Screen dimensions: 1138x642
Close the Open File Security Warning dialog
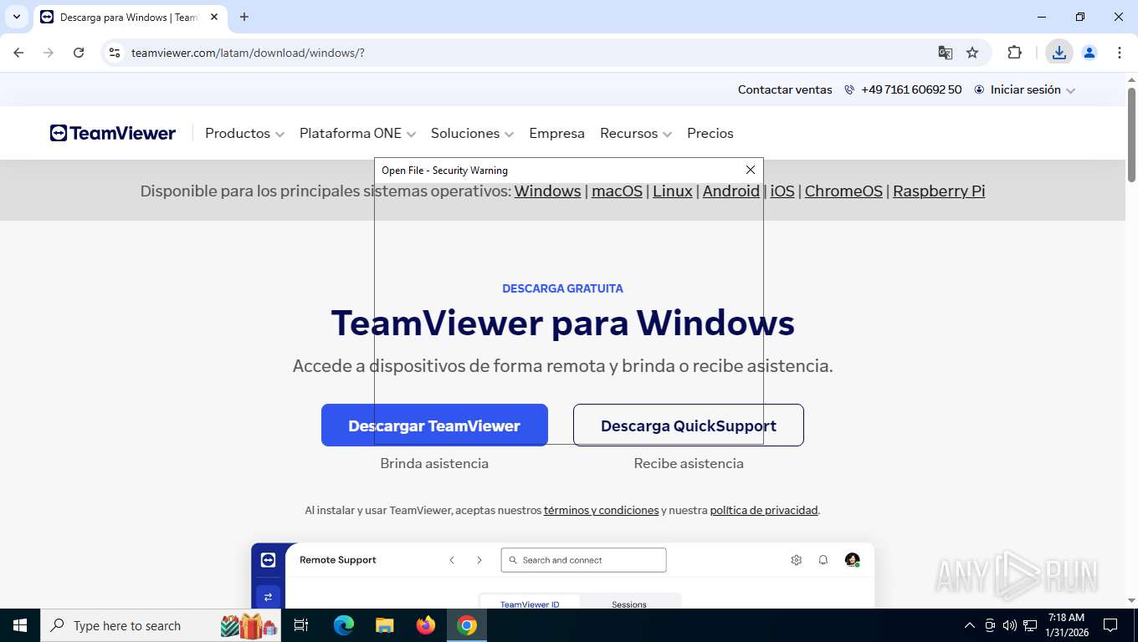coord(751,170)
